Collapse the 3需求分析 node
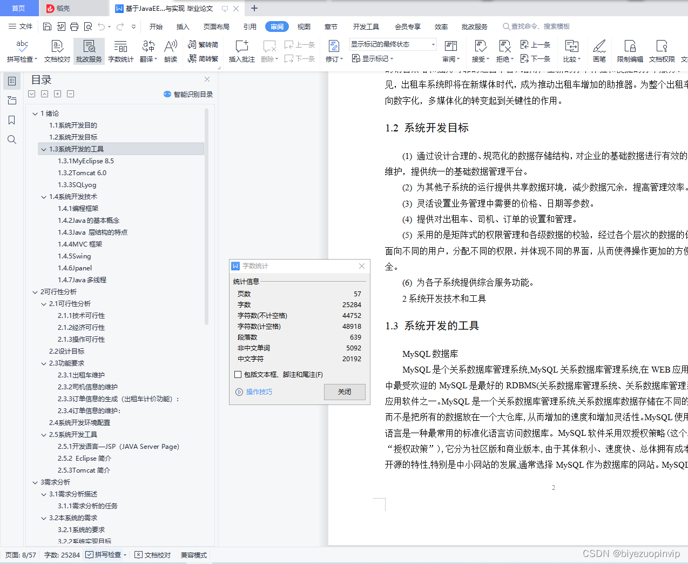The image size is (688, 564). (x=35, y=482)
